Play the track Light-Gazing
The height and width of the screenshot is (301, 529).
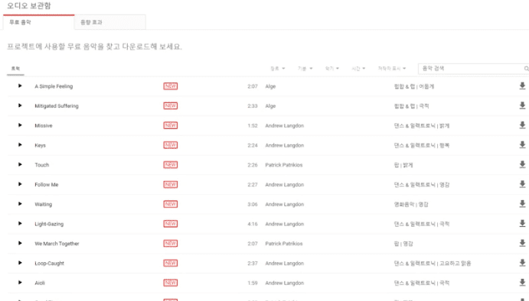(20, 224)
